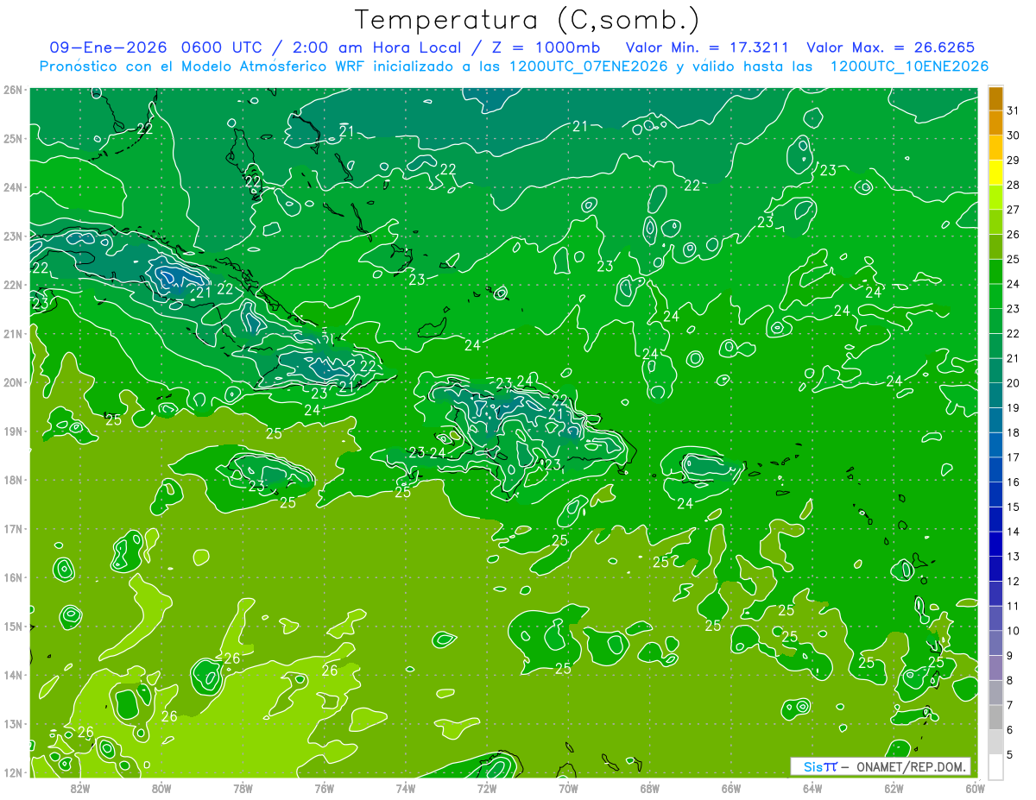Click the '76W' longitude axis label
Image resolution: width=1036 pixels, height=800 pixels.
tap(325, 788)
